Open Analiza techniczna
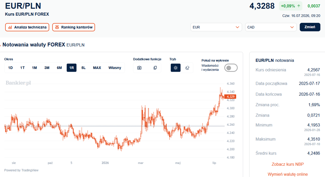The width and height of the screenshot is (325, 177). [27, 27]
